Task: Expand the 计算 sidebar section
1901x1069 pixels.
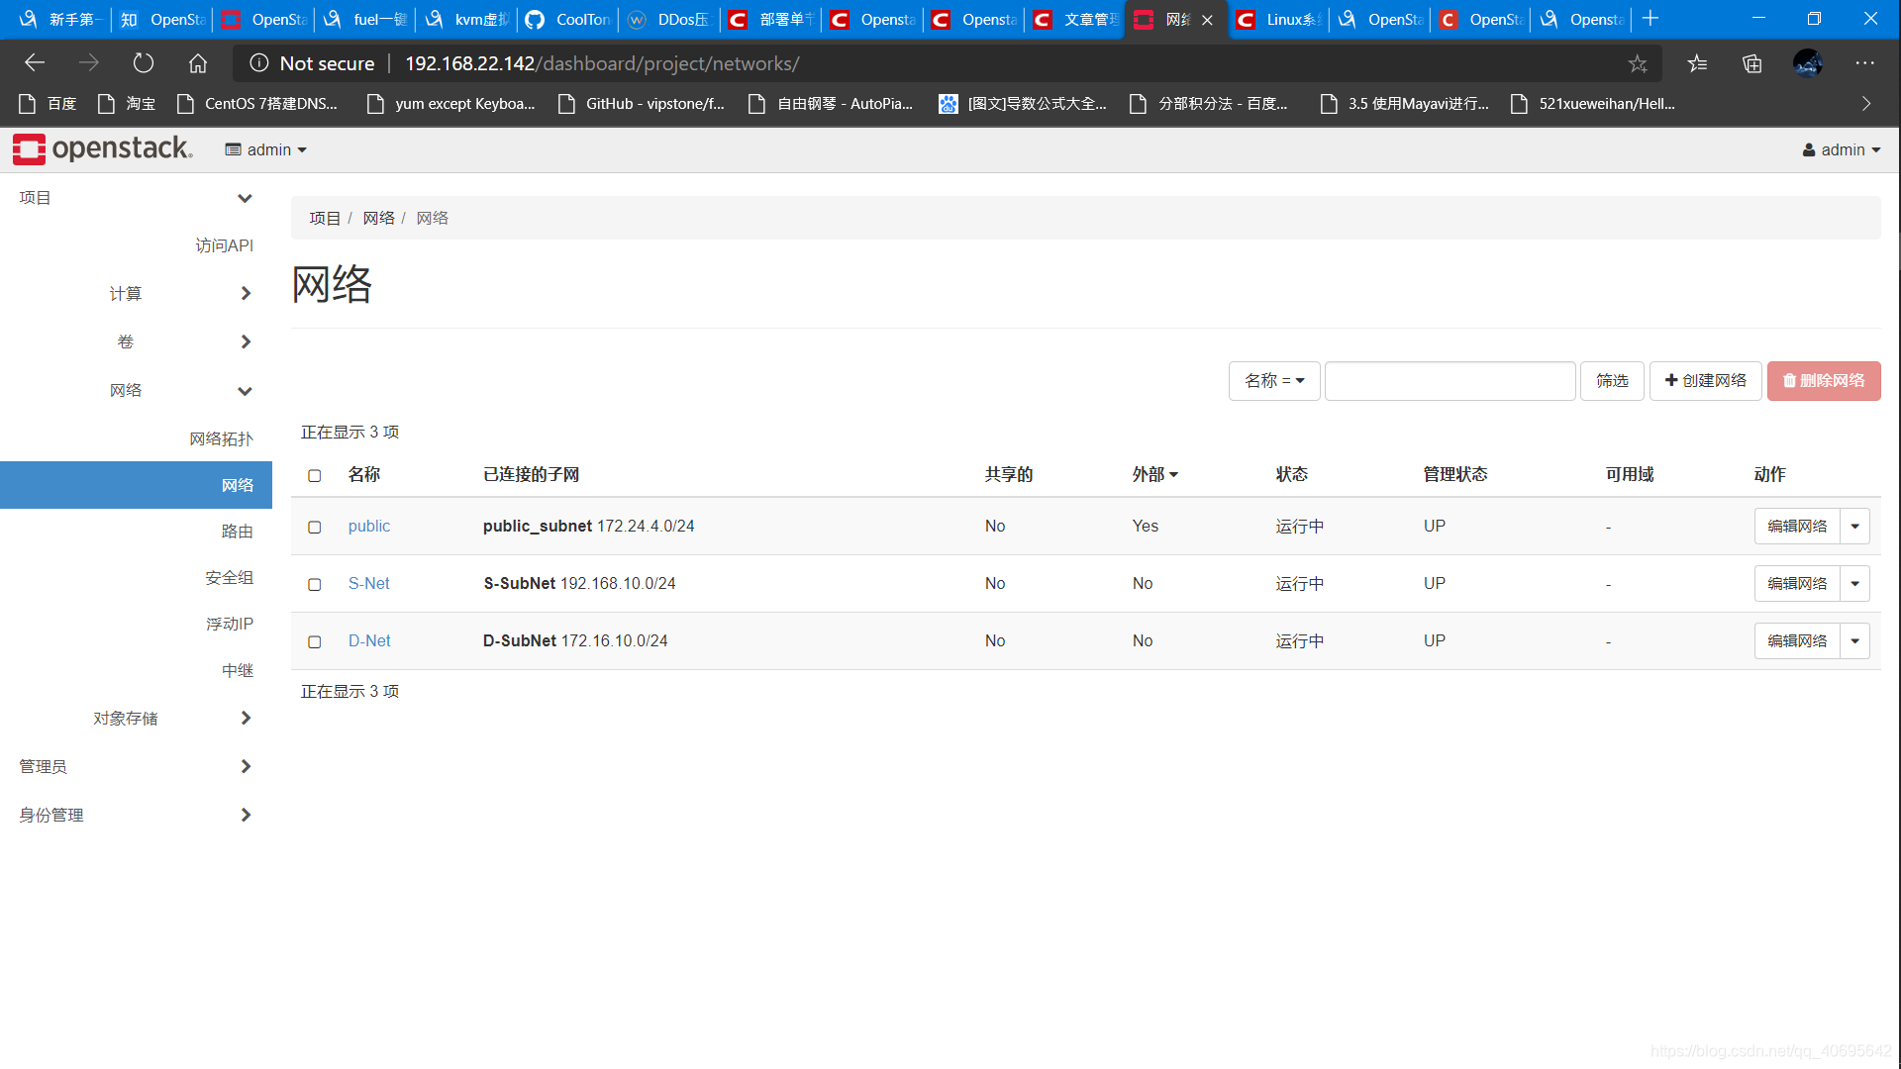Action: pyautogui.click(x=136, y=294)
